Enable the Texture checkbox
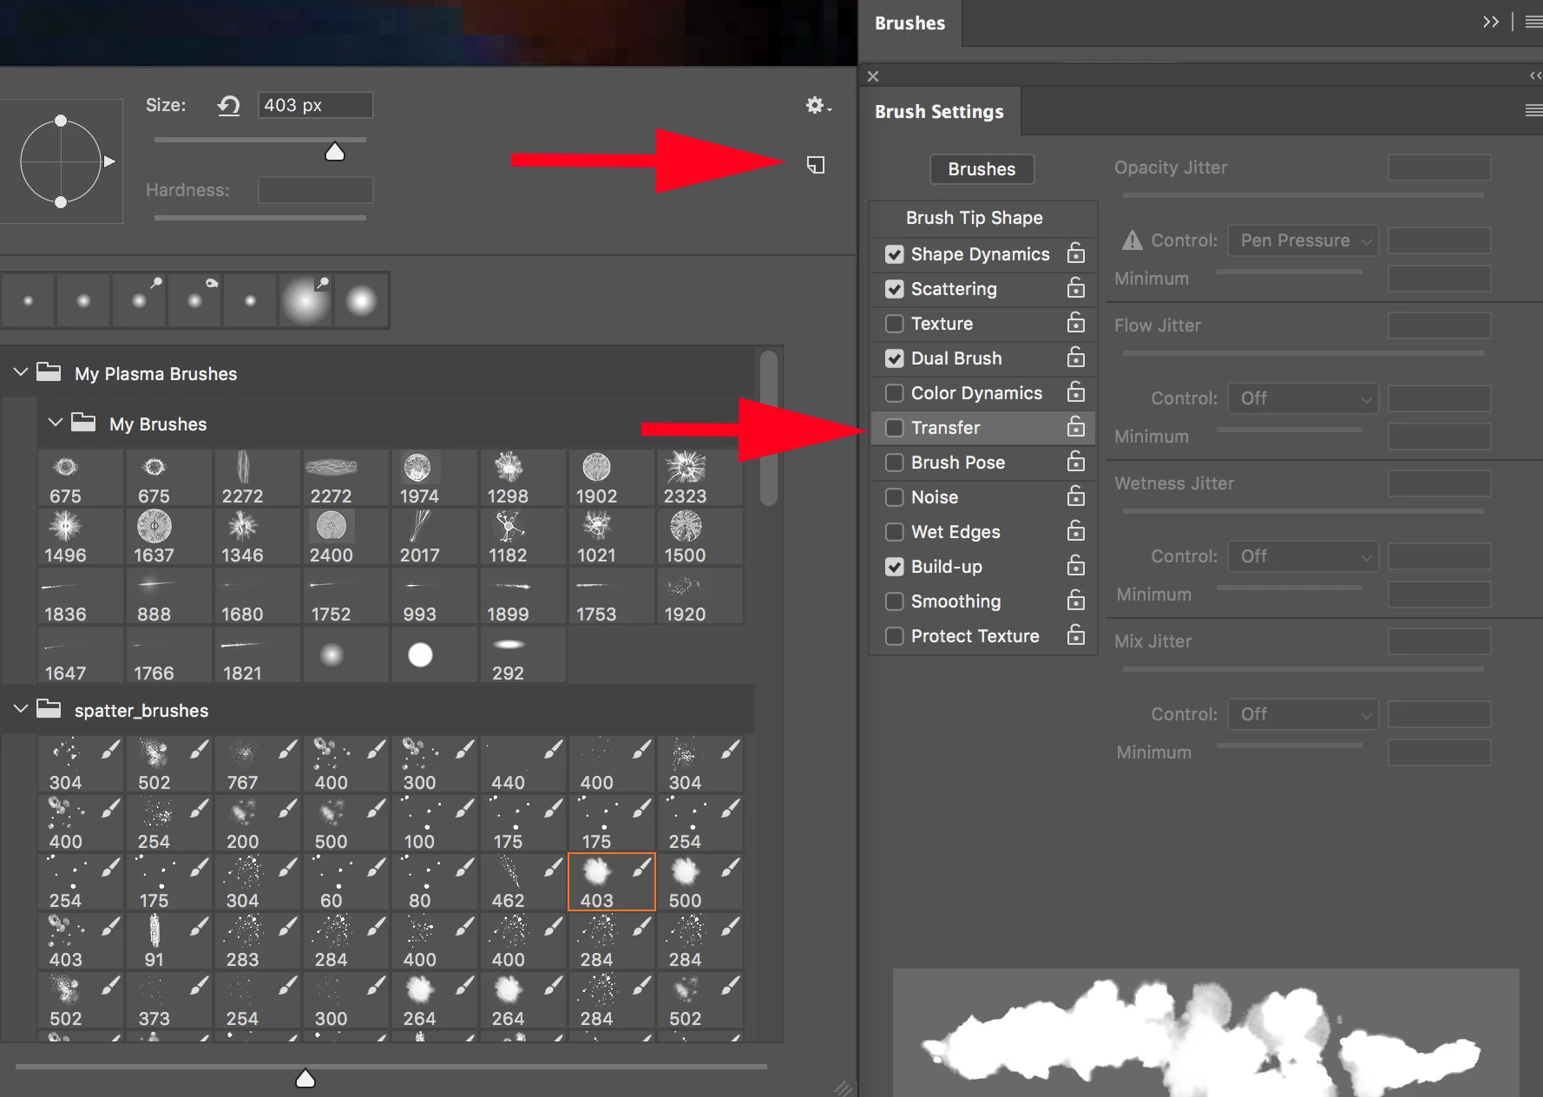 (894, 324)
